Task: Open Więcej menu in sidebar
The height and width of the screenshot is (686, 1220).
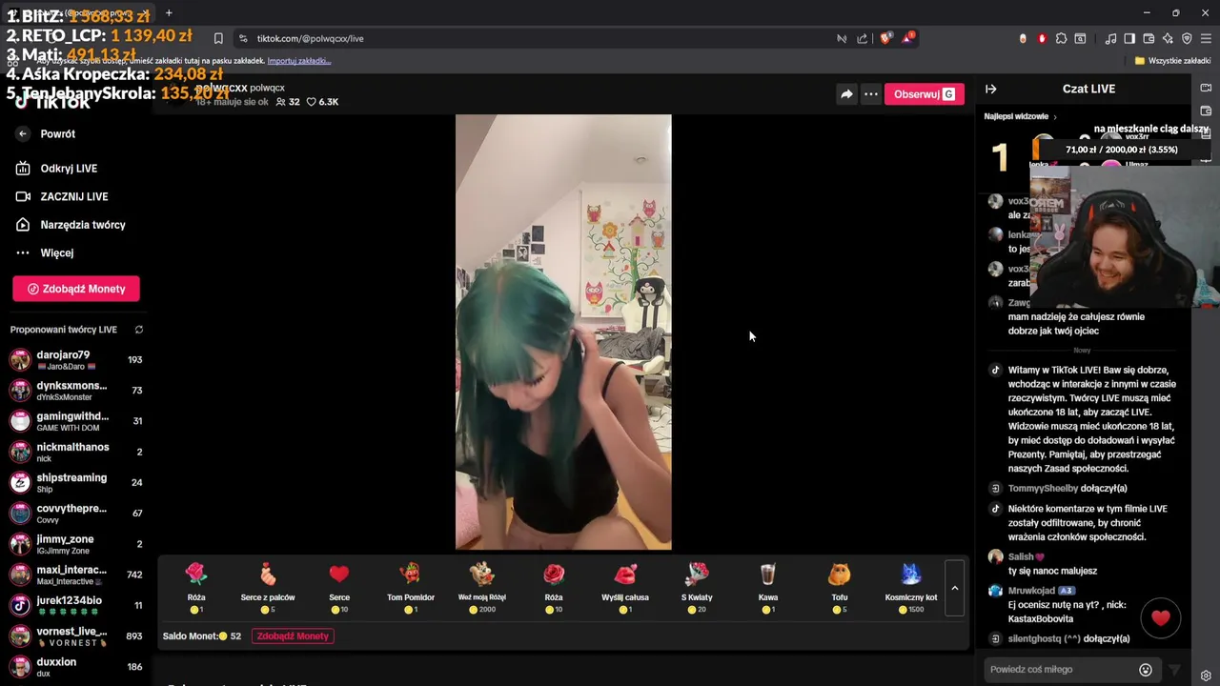Action: click(57, 252)
